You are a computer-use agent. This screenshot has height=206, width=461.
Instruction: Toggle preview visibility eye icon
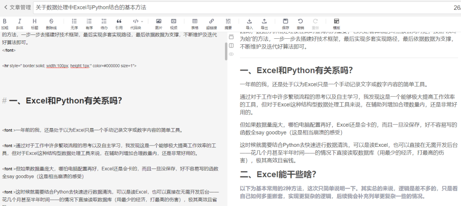231,54
